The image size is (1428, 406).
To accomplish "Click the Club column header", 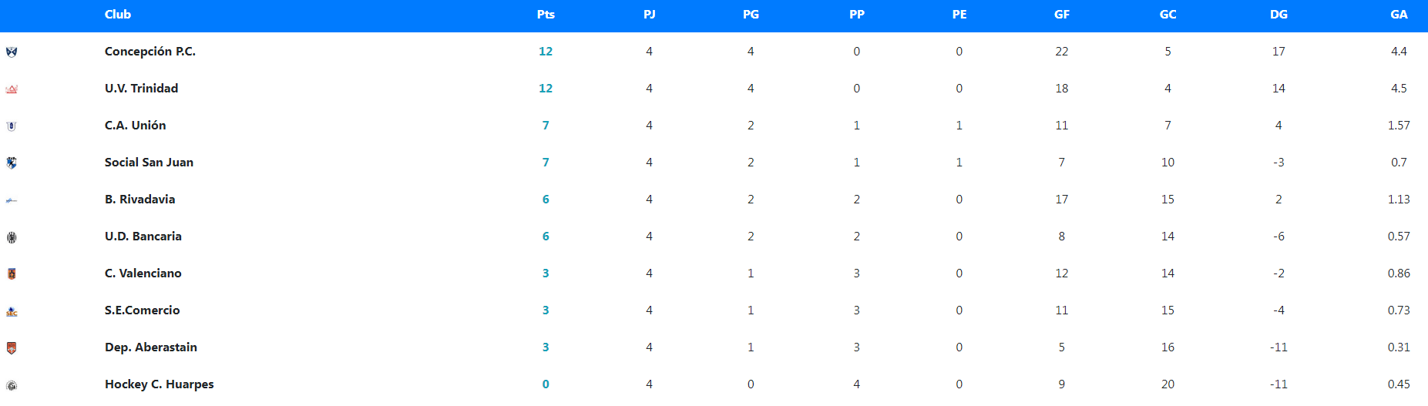I will click(x=118, y=15).
